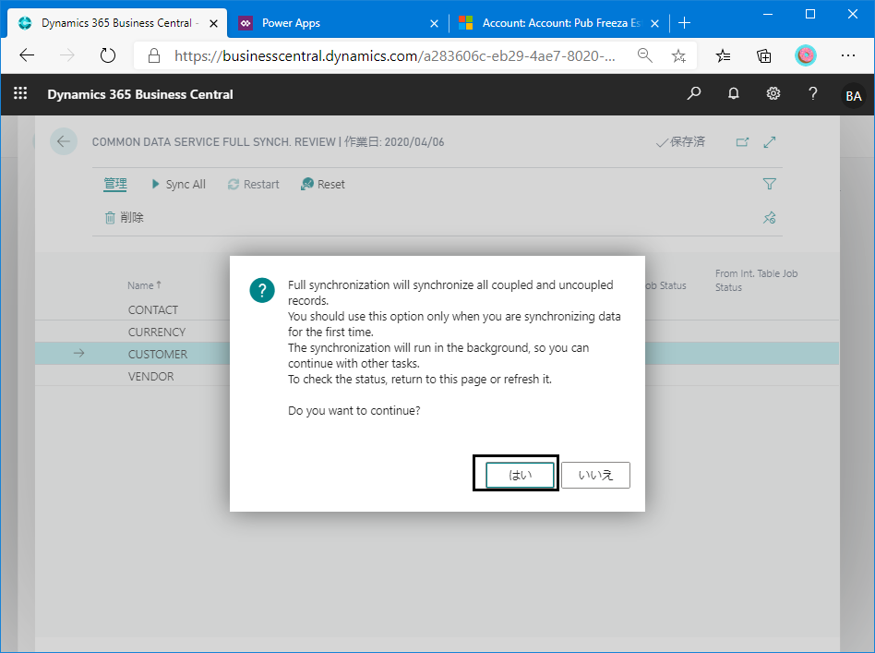
Task: Click the browser forward arrow
Action: [x=67, y=55]
